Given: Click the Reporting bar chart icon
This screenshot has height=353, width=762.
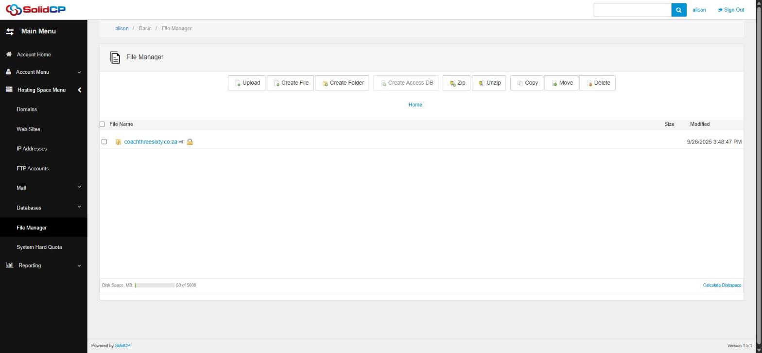Looking at the screenshot, I should click(9, 265).
